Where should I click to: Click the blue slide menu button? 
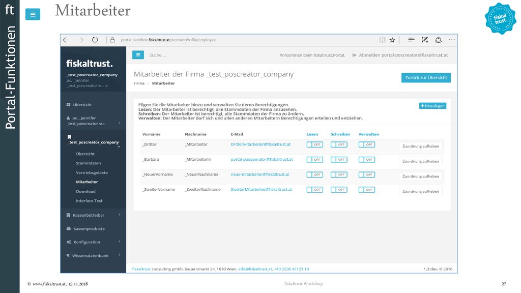pyautogui.click(x=33, y=14)
